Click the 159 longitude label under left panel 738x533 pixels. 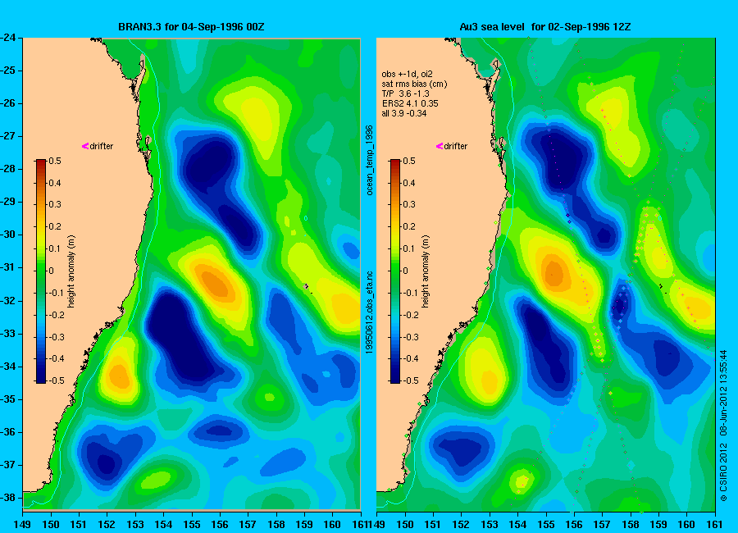pyautogui.click(x=304, y=525)
